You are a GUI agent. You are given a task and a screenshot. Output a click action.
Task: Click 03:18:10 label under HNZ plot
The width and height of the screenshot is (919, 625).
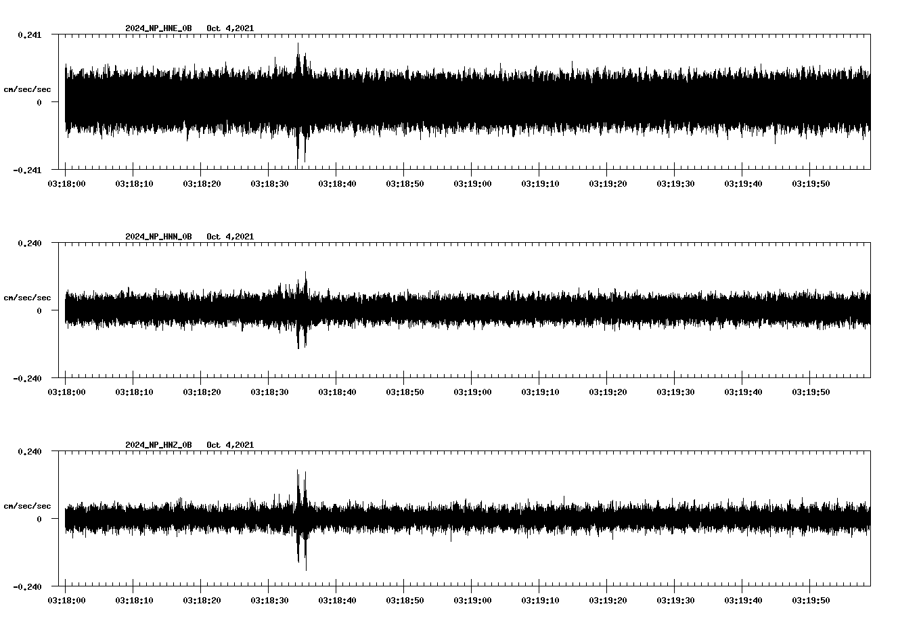(134, 600)
